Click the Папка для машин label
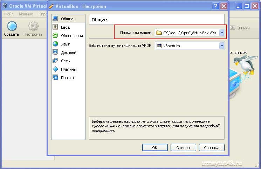 (x=136, y=33)
